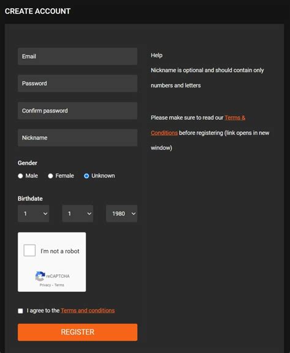The image size is (290, 353).
Task: Open the Terms and conditions link beside checkbox
Action: tap(88, 311)
